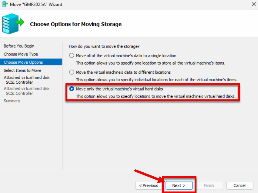Select the radio button to move only virtual hard disks
The width and height of the screenshot is (258, 193).
pos(72,89)
